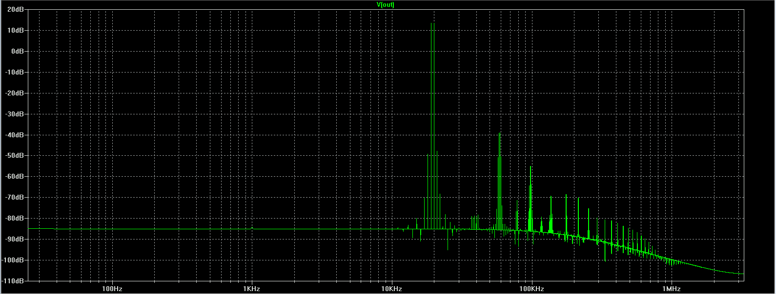
Task: Click the -20dB axis label
Action: tap(15, 93)
